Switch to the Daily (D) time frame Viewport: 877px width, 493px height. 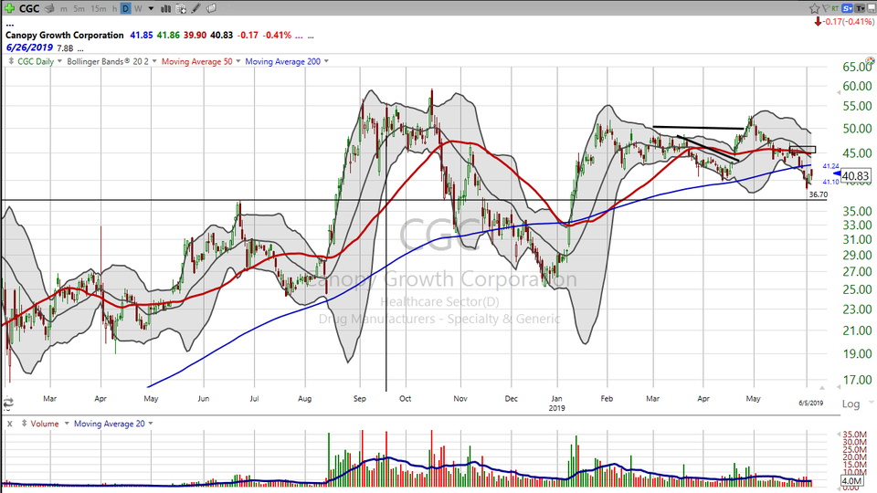(126, 8)
